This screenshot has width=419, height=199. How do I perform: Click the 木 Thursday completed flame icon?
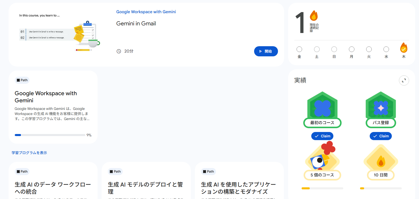tap(404, 48)
